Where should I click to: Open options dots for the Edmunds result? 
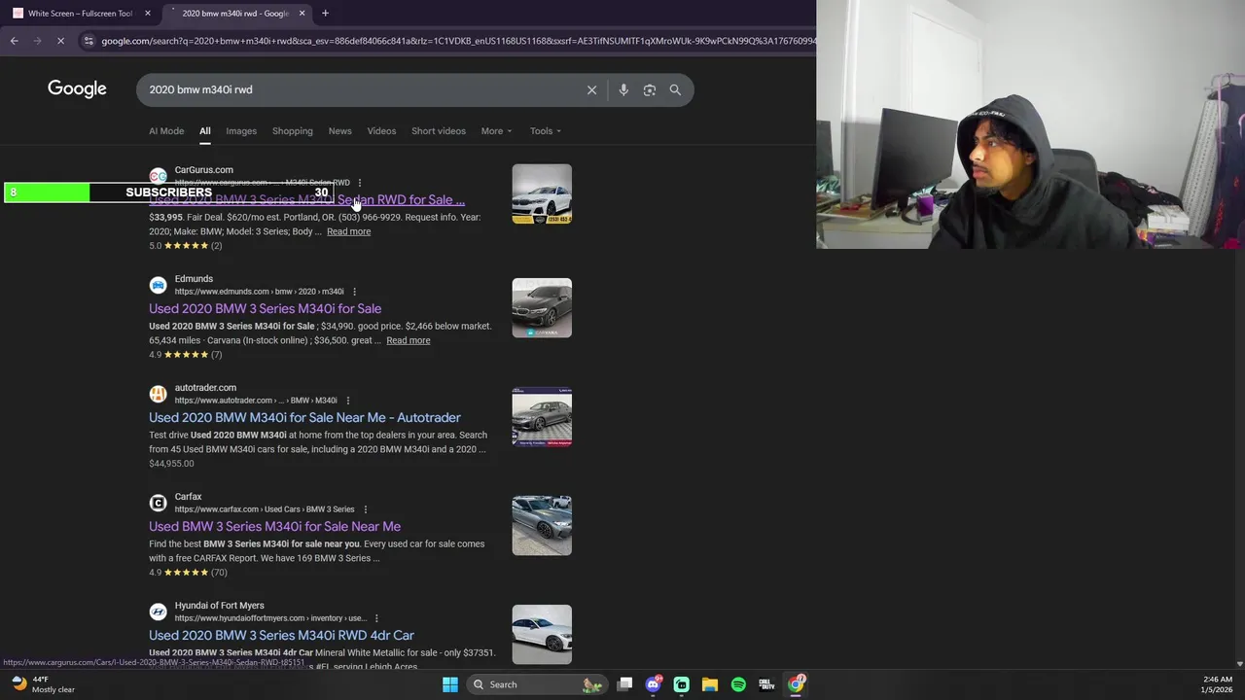tap(354, 292)
